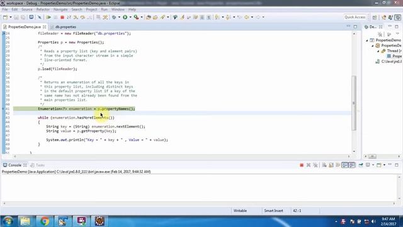403x227 pixels.
Task: Select the Console tab
Action: pos(14,165)
